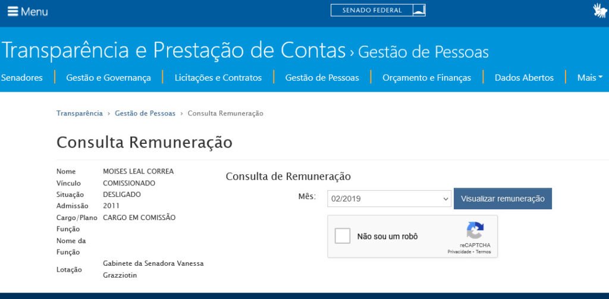Open the Senadores menu item
The image size is (609, 299).
click(21, 77)
